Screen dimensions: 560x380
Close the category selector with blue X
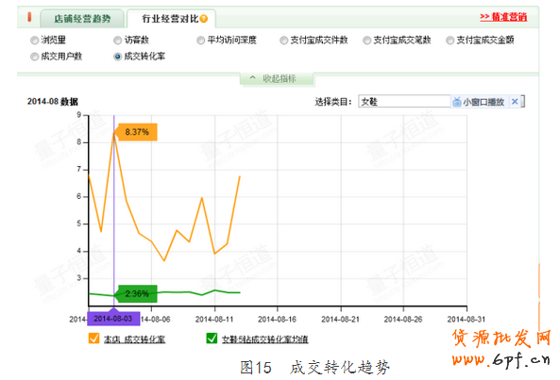(515, 102)
